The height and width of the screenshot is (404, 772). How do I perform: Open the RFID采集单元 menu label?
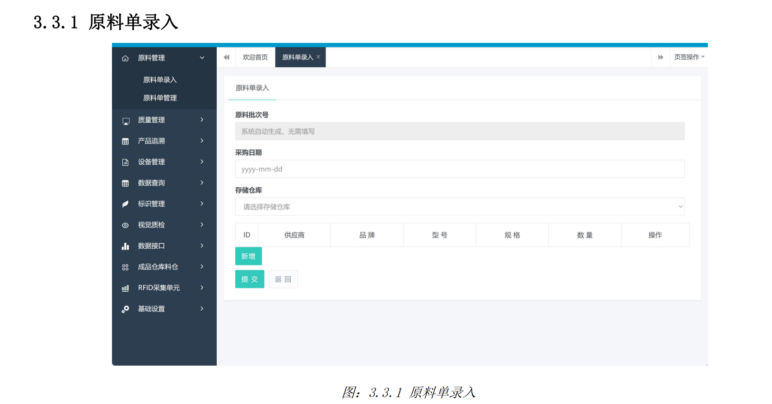click(x=159, y=288)
